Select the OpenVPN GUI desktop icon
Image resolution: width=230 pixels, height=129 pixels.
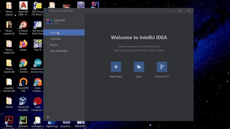[x=23, y=85]
